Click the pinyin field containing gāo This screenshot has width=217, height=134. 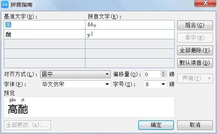pyautogui.click(x=130, y=25)
